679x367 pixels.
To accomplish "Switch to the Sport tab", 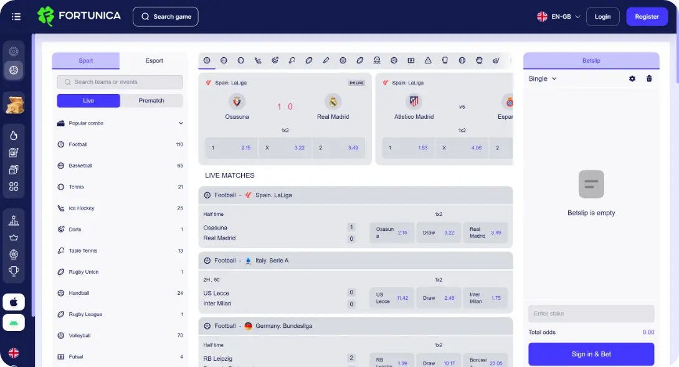I will pyautogui.click(x=86, y=60).
